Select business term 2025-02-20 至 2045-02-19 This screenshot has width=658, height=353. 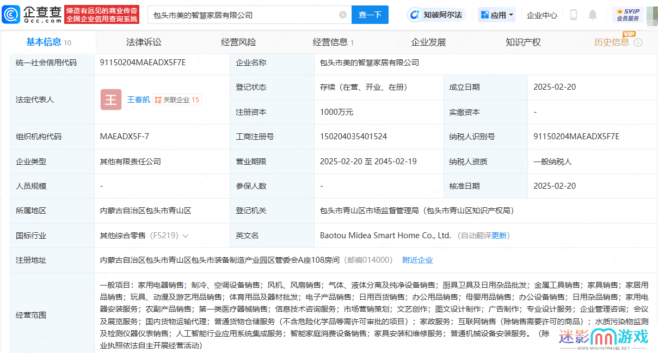[x=368, y=162]
